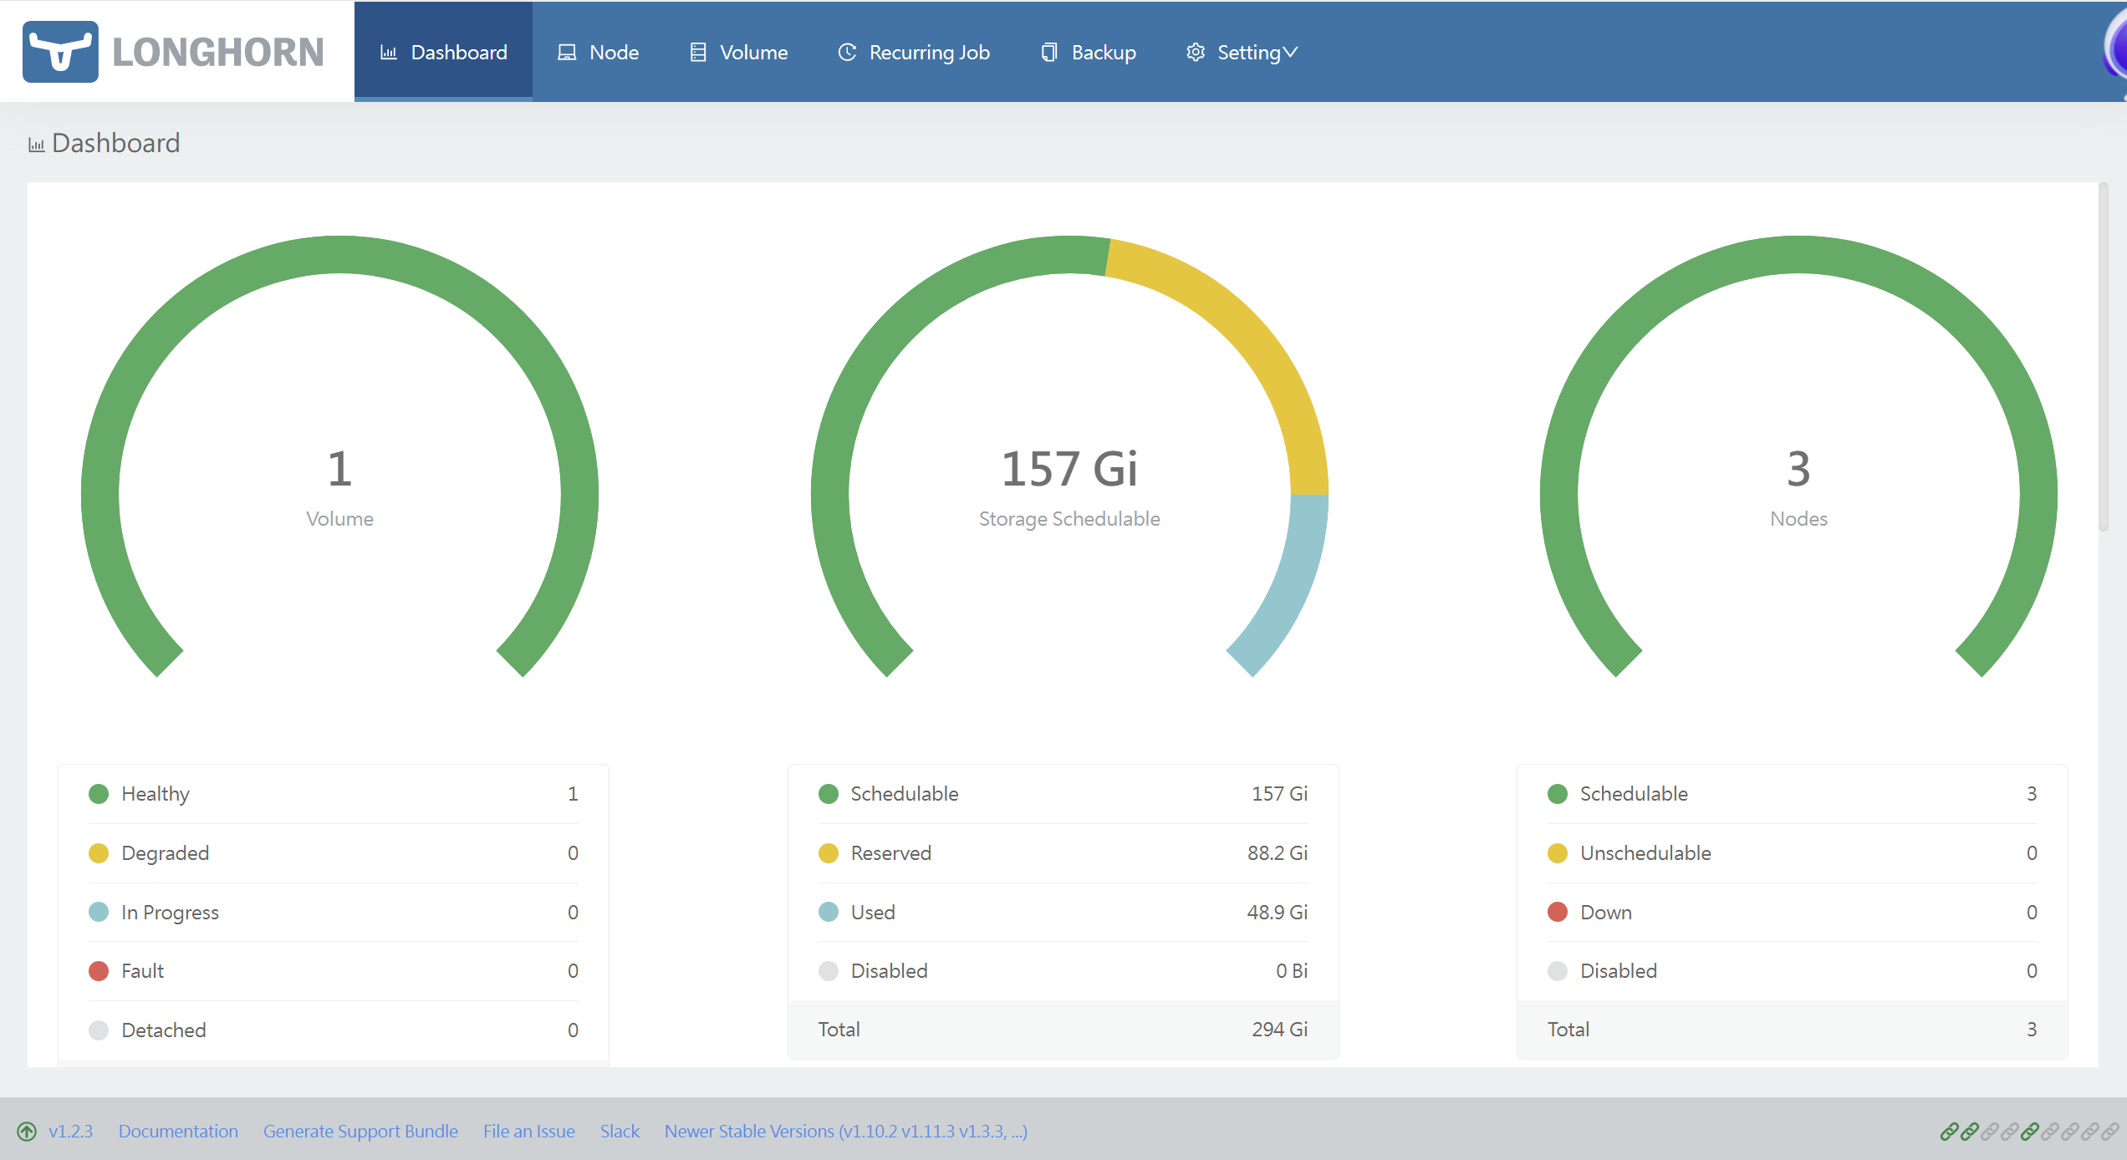Expand the Setting dropdown chevron
This screenshot has width=2127, height=1160.
(1291, 53)
